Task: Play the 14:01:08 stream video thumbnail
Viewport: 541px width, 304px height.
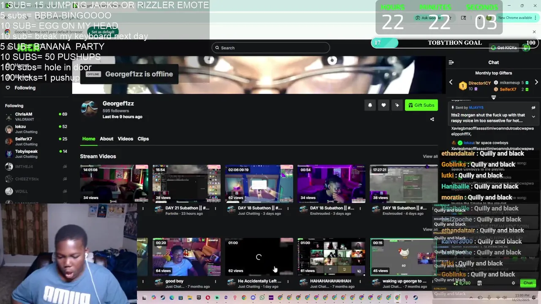Action: pos(114,184)
